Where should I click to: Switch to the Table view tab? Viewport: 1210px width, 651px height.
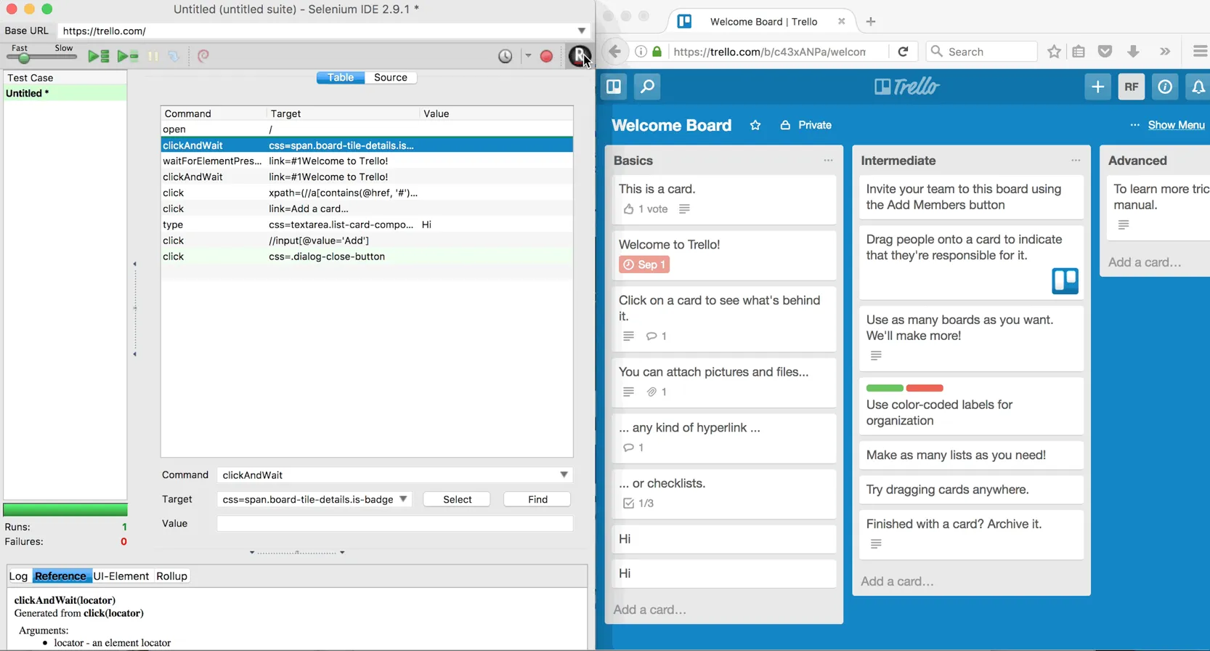point(341,78)
